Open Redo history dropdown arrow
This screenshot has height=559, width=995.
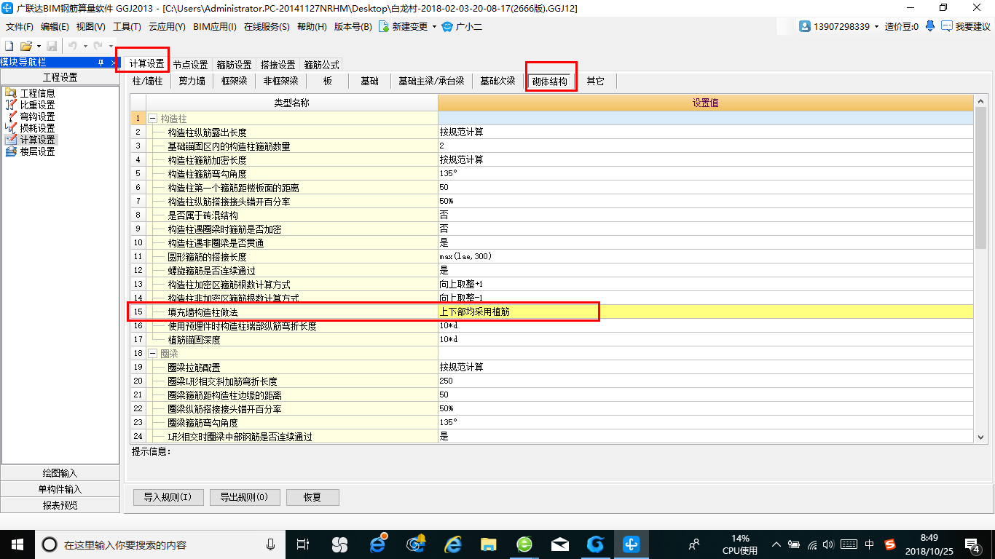click(x=109, y=46)
